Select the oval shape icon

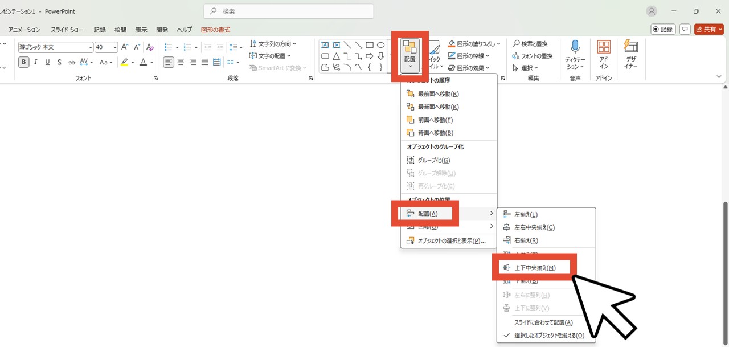tap(380, 45)
